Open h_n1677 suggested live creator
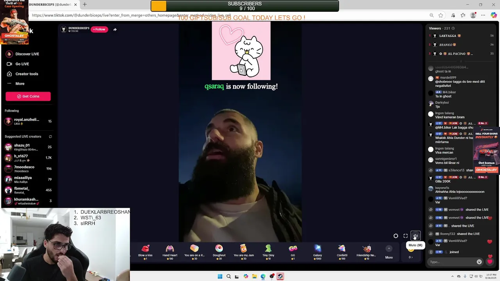 28,158
